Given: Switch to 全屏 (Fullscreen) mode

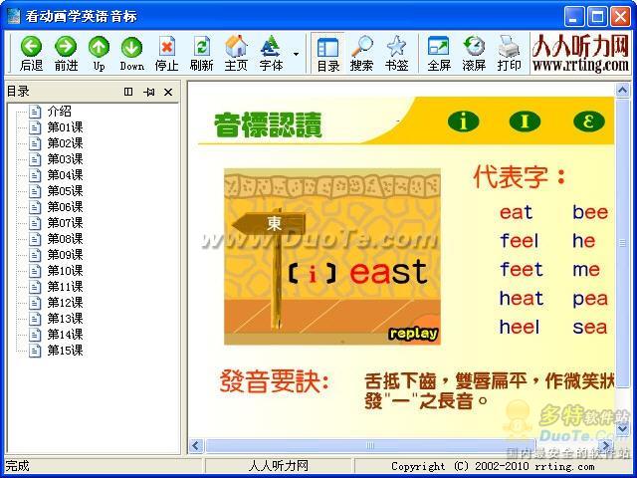Looking at the screenshot, I should click(x=439, y=47).
